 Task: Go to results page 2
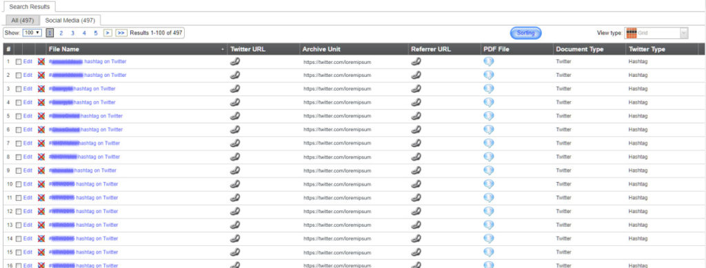pyautogui.click(x=61, y=33)
